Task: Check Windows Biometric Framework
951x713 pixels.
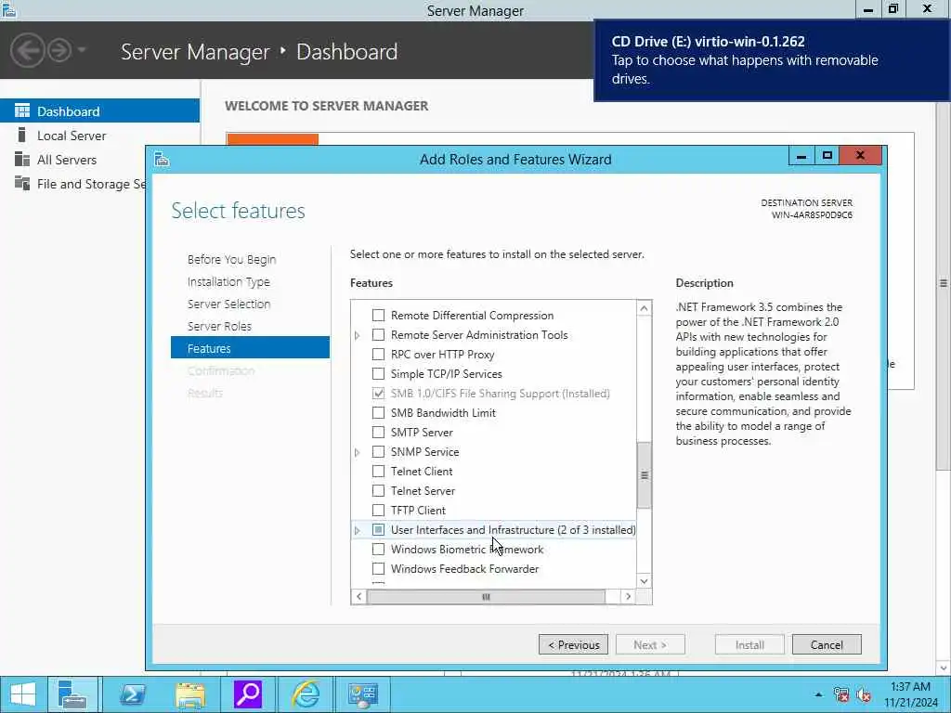Action: 378,550
